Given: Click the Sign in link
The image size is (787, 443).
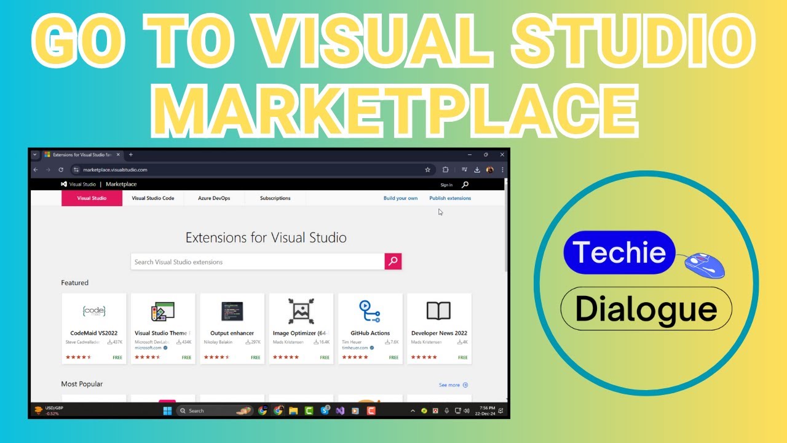Looking at the screenshot, I should tap(446, 185).
